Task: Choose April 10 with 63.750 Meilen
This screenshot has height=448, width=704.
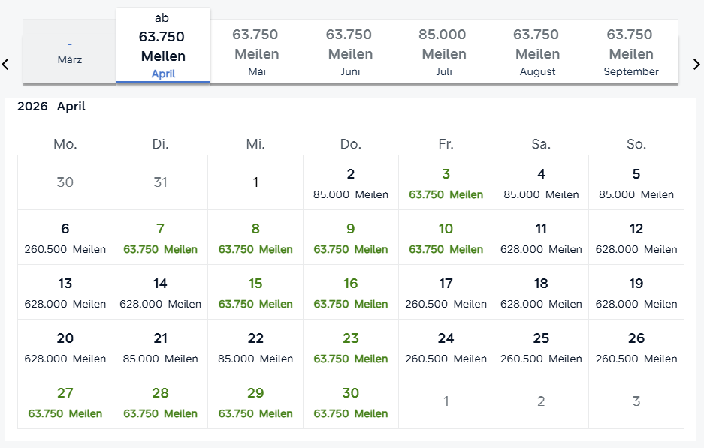Action: click(x=446, y=238)
